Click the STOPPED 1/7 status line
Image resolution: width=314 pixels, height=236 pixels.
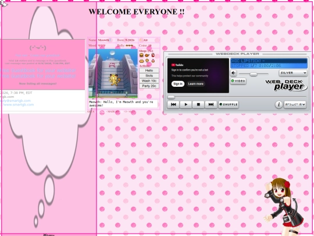(269, 66)
